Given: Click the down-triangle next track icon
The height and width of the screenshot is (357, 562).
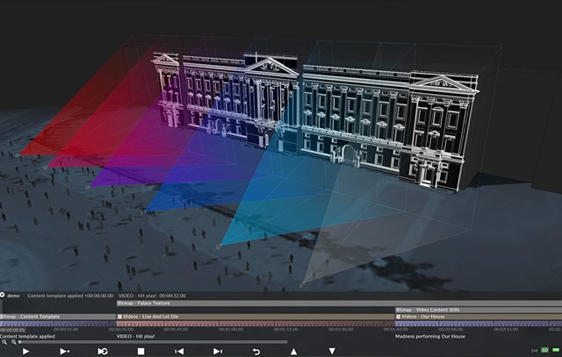Looking at the screenshot, I should [x=332, y=351].
